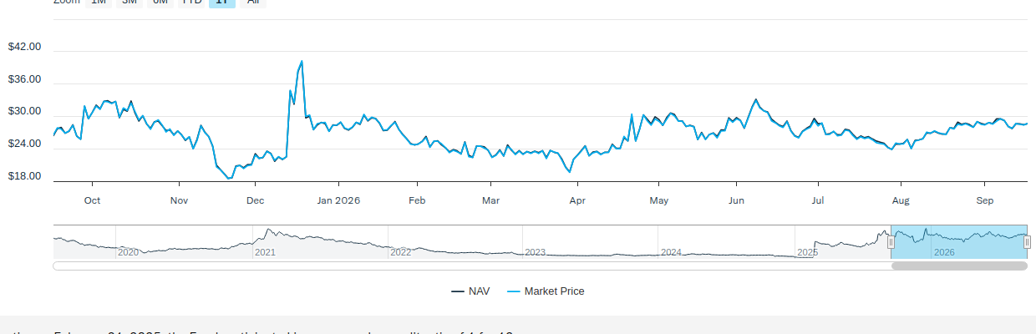Viewport: 1036px width, 334px height.
Task: Select the highlighted 1Y zoom button
Action: pos(222,3)
